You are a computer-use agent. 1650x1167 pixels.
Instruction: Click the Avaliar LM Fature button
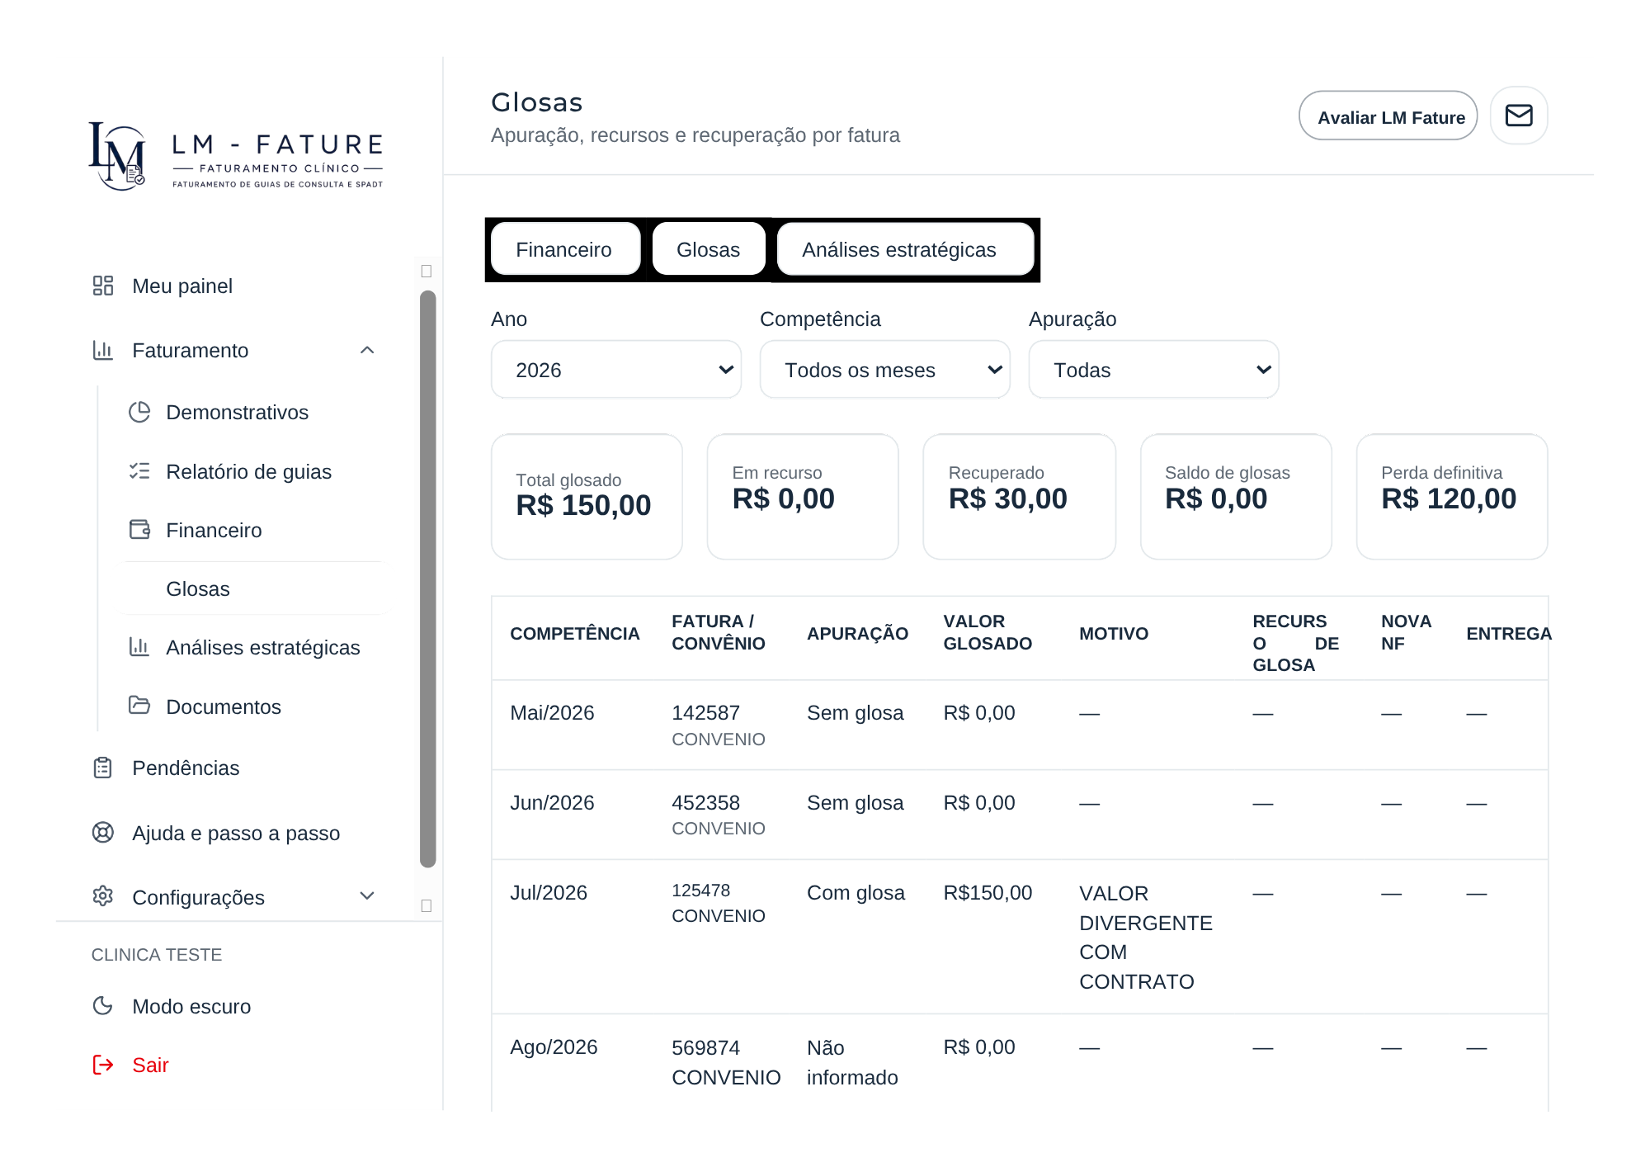point(1388,116)
